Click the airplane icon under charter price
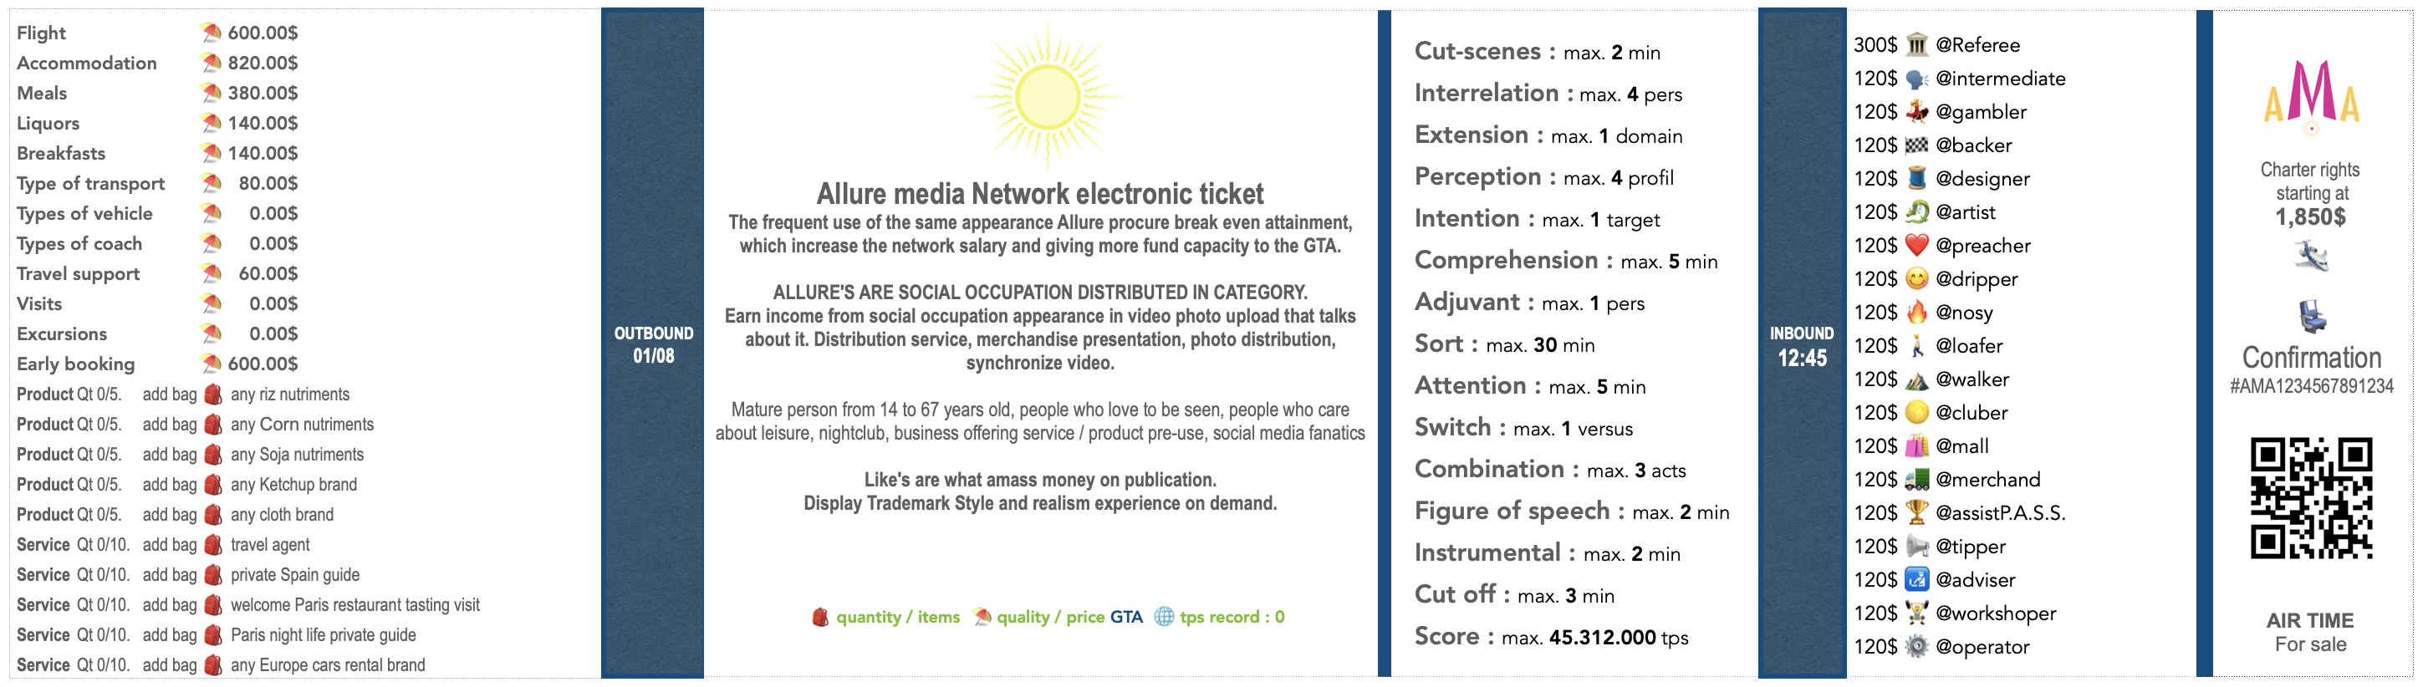This screenshot has height=687, width=2423. click(2310, 256)
